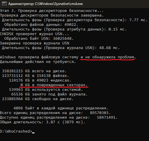This screenshot has height=141, width=149.
Task: Click the underlined text 'и не обнаружила проблем'
Action: [107, 57]
